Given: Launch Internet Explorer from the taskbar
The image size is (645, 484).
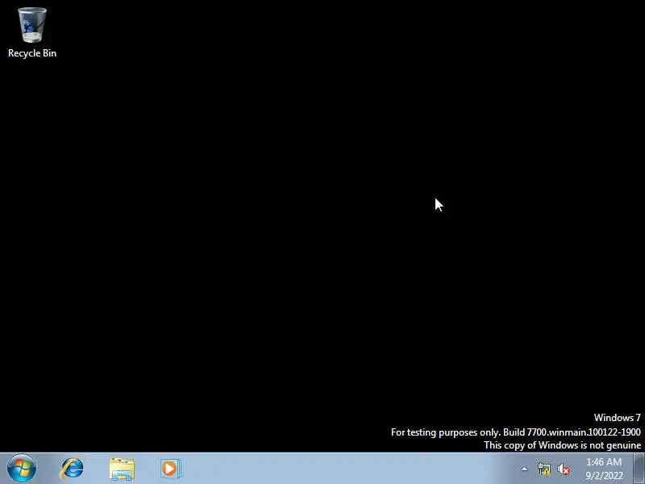Looking at the screenshot, I should click(72, 469).
